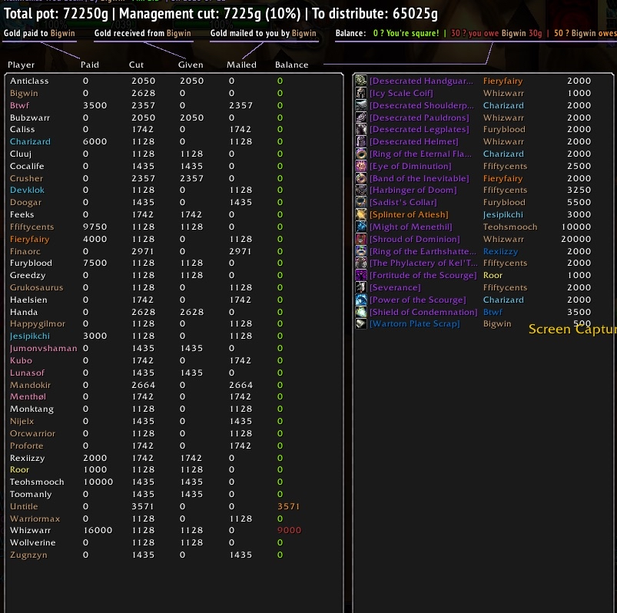Click the Shield of Condemnation icon

point(361,312)
